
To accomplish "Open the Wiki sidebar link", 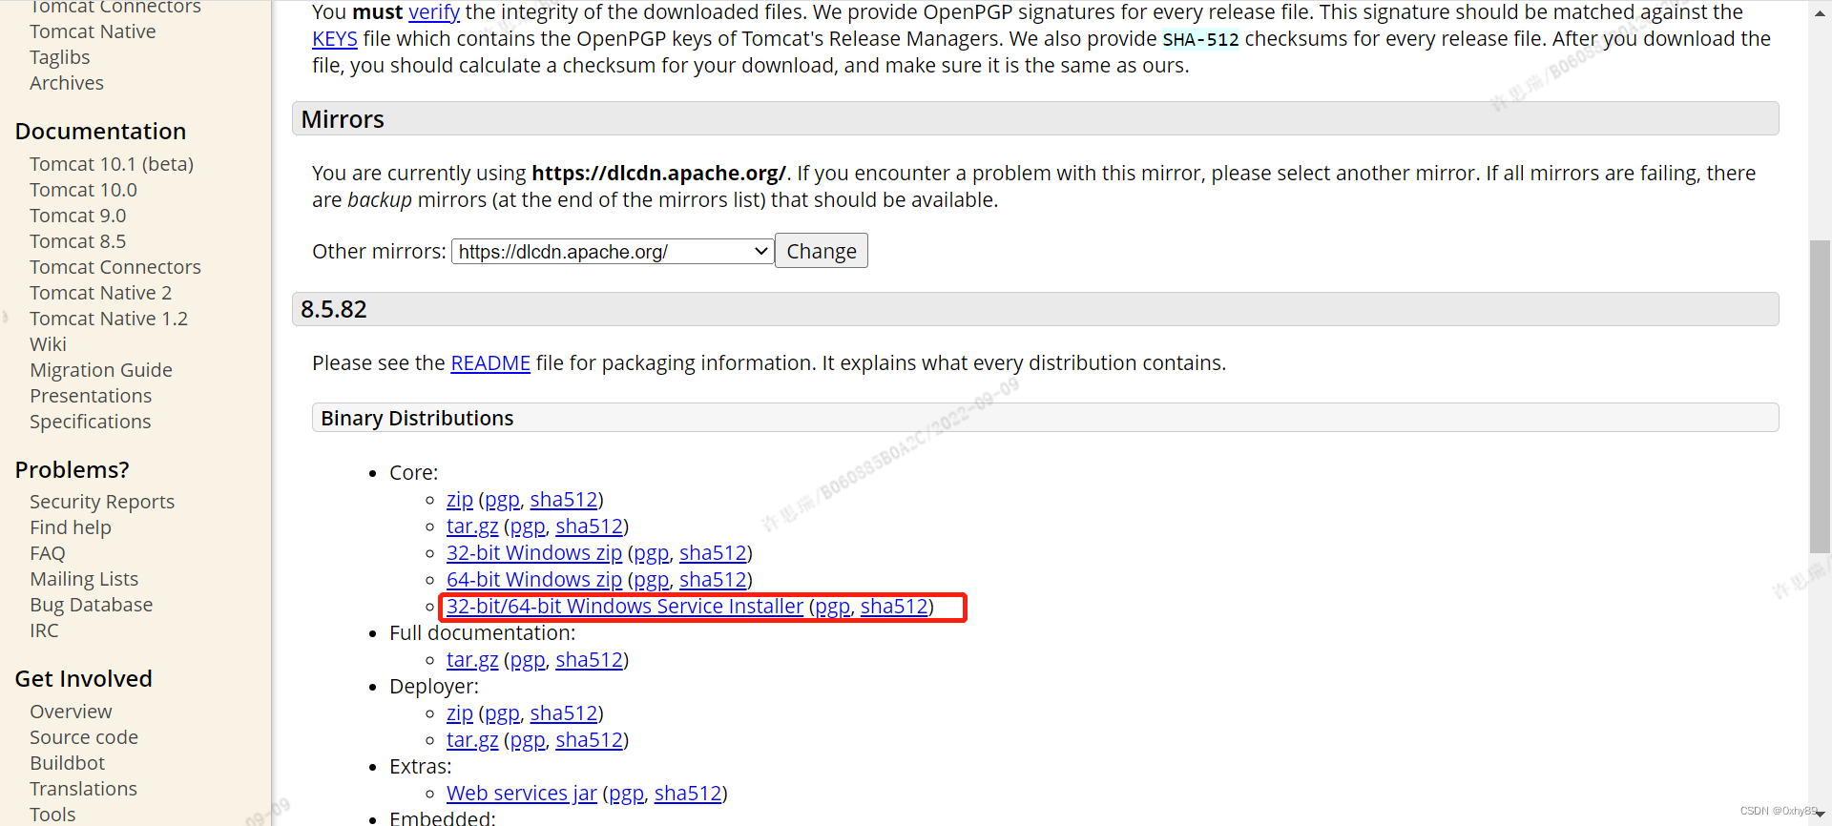I will coord(48,344).
